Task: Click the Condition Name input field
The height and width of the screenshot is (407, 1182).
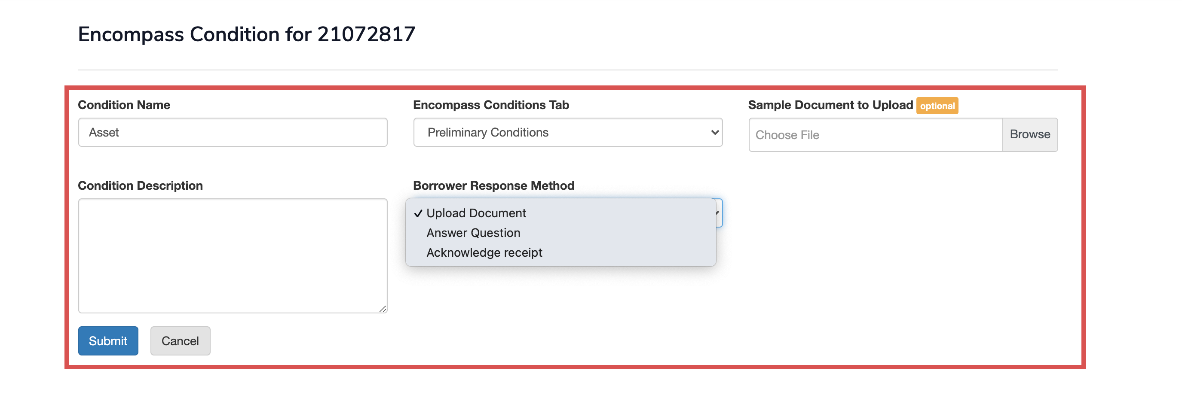Action: point(233,133)
